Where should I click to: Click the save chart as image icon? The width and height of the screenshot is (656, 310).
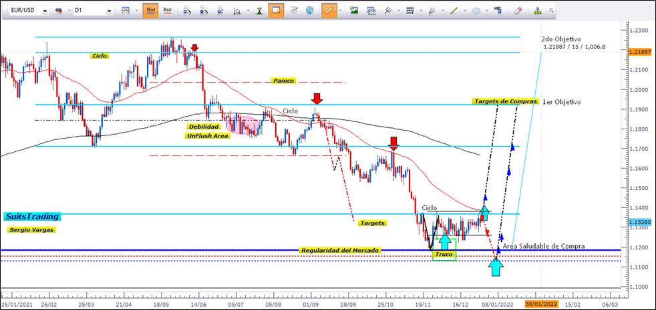[354, 11]
